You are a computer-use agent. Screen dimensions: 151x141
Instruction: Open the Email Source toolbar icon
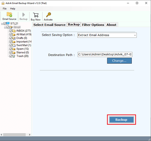[9, 15]
